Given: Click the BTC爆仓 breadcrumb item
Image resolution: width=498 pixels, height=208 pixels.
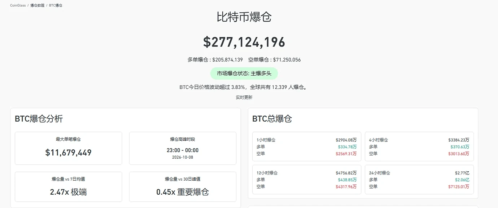Looking at the screenshot, I should (56, 5).
